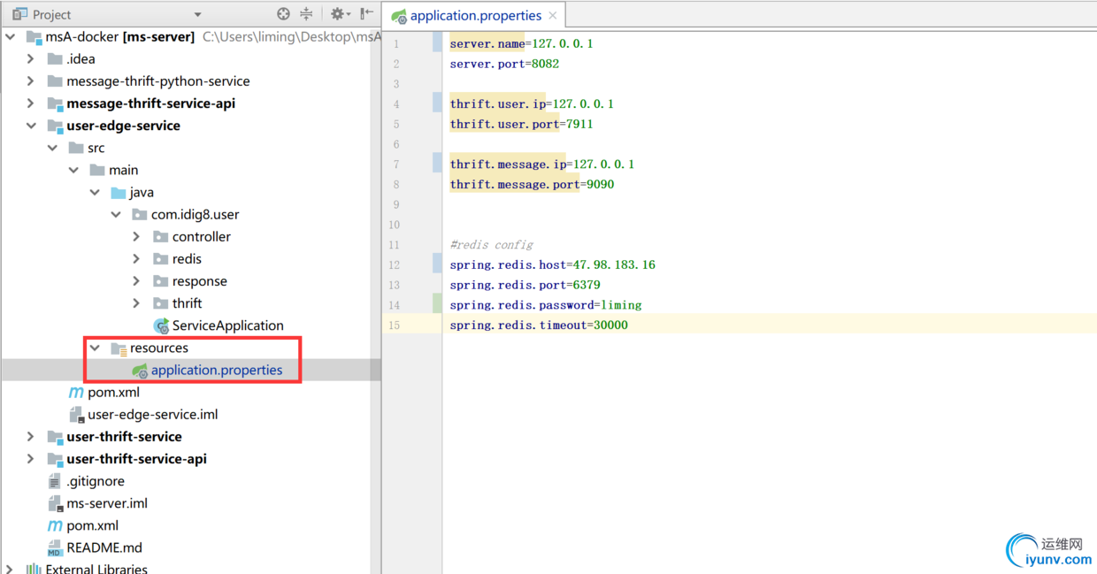Image resolution: width=1097 pixels, height=574 pixels.
Task: Select pom.xml below ms-server.iml
Action: tap(92, 526)
